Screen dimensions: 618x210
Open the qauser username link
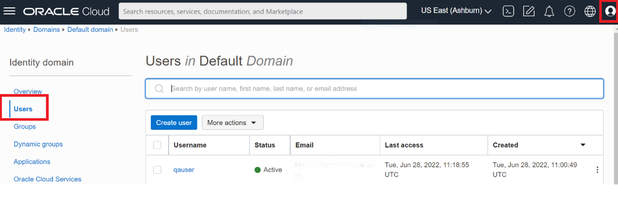[184, 170]
